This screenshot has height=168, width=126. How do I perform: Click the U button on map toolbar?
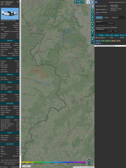(x=75, y=2)
